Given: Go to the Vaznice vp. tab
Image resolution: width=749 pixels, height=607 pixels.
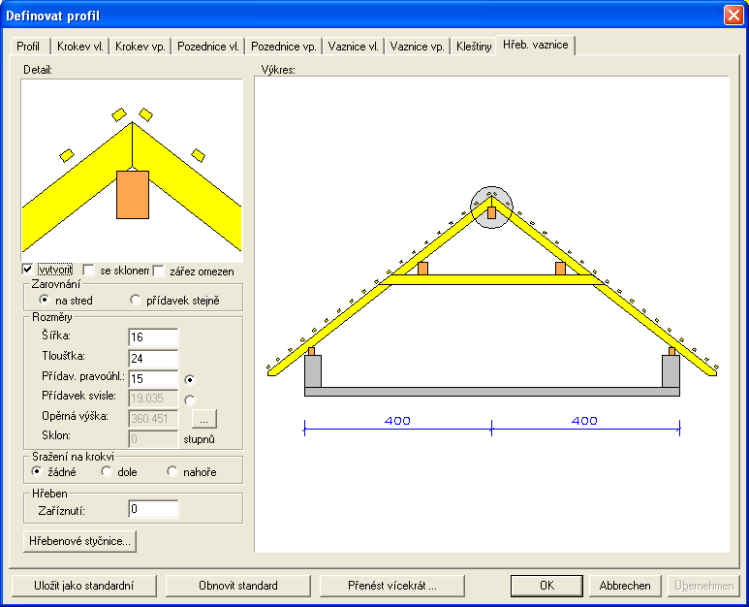Looking at the screenshot, I should click(x=417, y=47).
